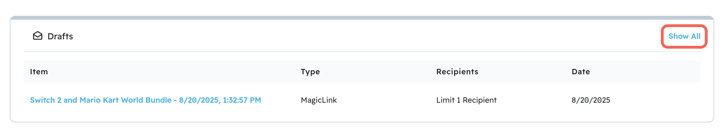
Task: Click the 1:32:57 PM timestamp in the draft title
Action: coord(242,100)
